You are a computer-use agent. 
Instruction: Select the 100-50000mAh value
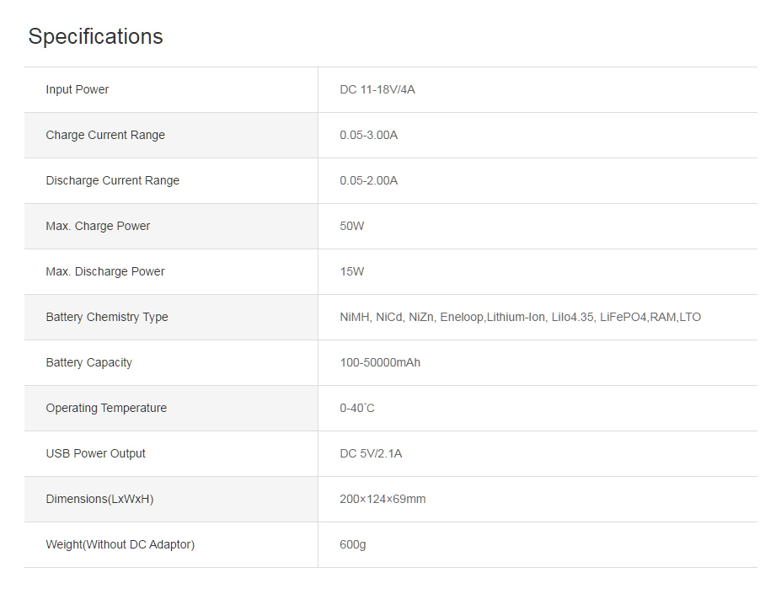[x=380, y=363]
